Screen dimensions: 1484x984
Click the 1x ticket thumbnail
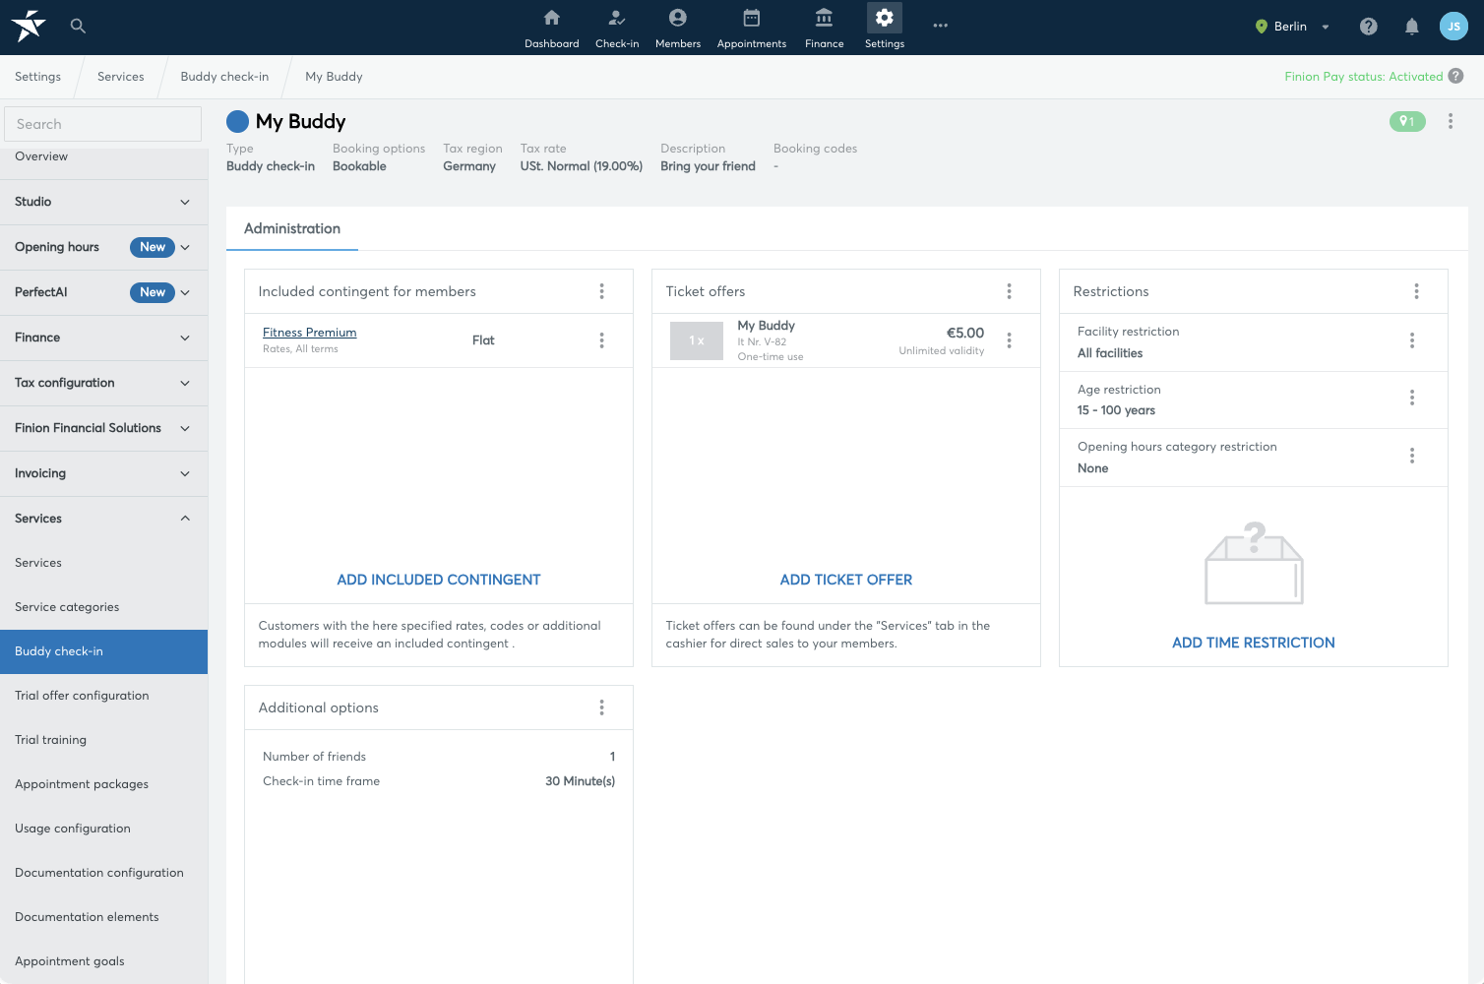[x=697, y=340]
